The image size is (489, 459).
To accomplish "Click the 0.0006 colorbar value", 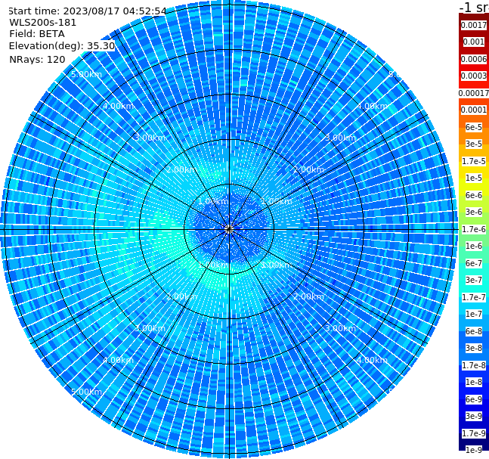I will point(474,59).
